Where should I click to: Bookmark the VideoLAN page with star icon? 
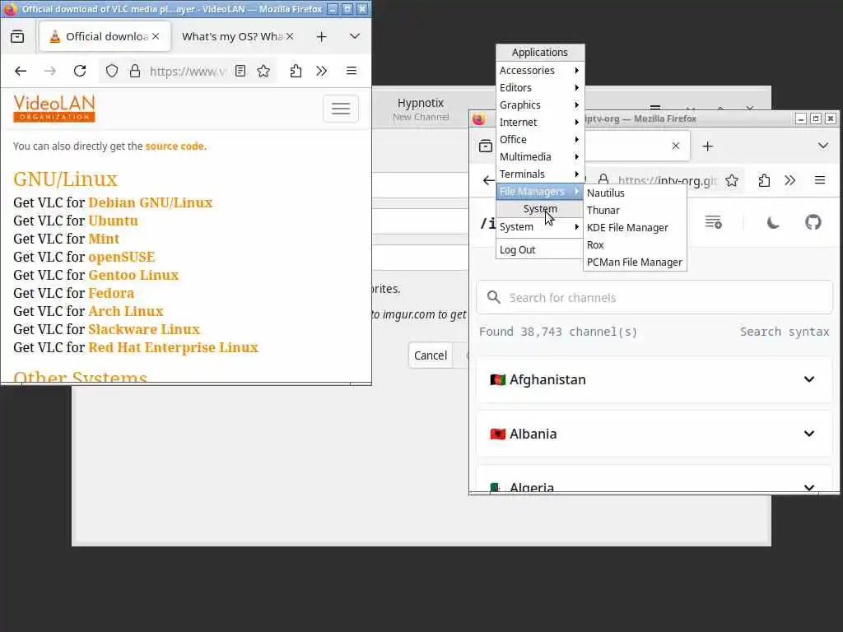[x=263, y=71]
